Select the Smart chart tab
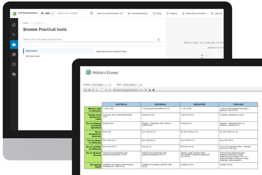Screen dimensions: 262x175 32,51
